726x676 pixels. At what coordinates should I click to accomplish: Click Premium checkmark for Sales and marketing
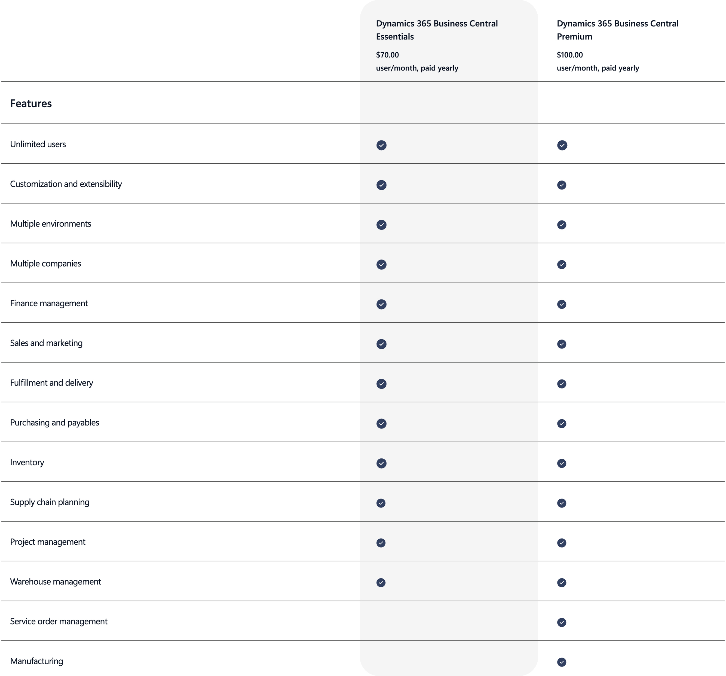[562, 344]
